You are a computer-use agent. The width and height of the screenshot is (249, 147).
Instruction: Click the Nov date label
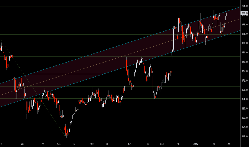coord(130,144)
